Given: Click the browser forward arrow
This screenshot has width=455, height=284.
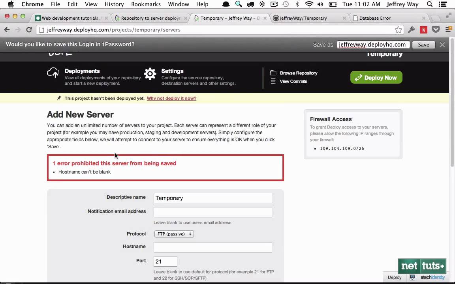Looking at the screenshot, I should (18, 30).
